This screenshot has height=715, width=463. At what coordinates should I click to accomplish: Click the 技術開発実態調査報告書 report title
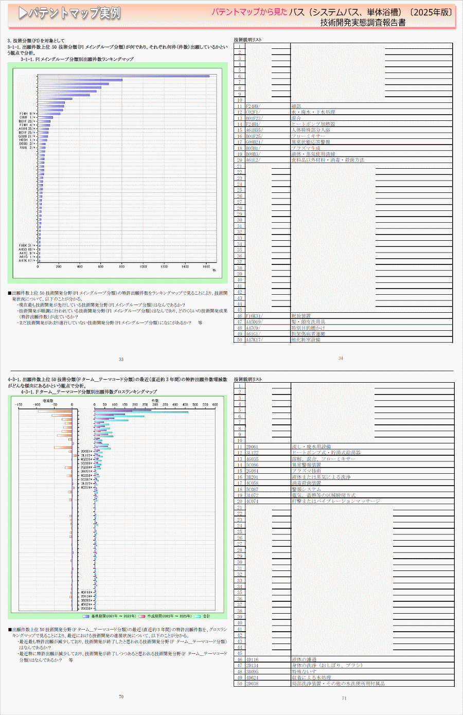[x=363, y=23]
